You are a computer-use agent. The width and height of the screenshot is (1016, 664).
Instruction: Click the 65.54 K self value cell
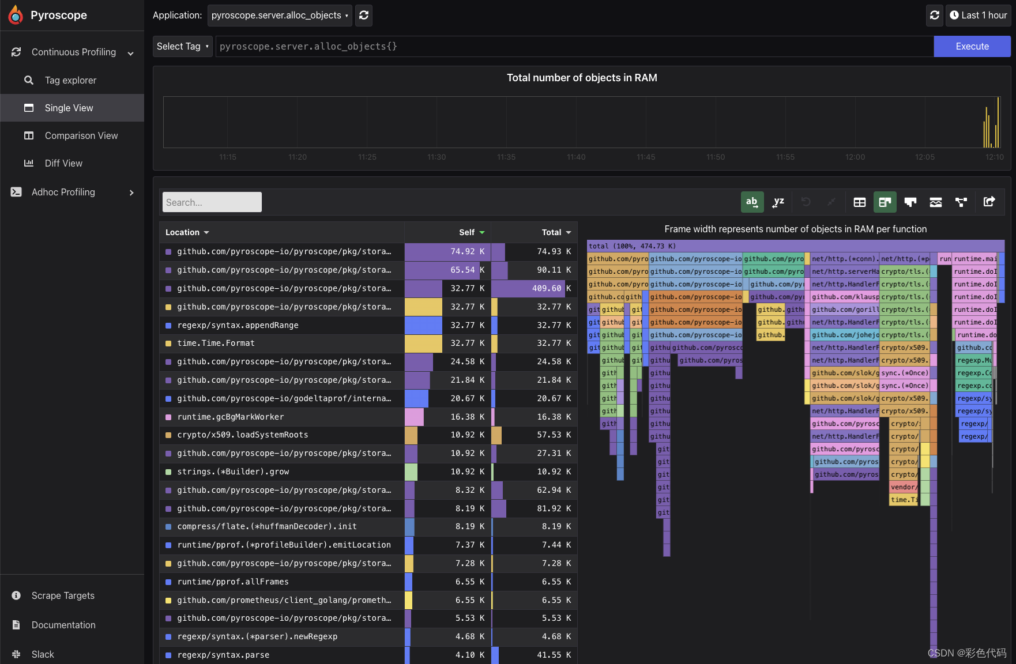447,270
